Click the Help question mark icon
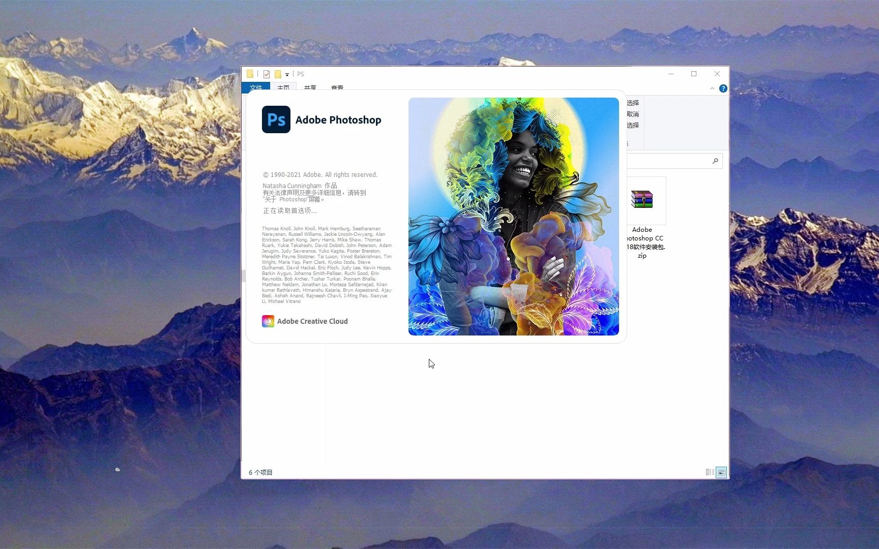The height and width of the screenshot is (549, 879). [x=723, y=88]
